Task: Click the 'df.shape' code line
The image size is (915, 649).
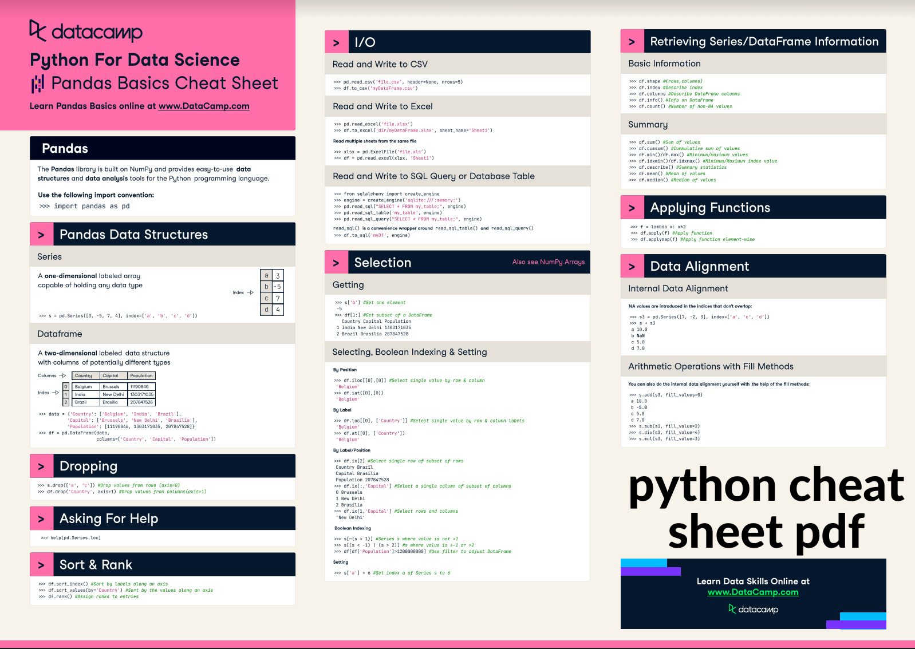Action: [x=665, y=81]
